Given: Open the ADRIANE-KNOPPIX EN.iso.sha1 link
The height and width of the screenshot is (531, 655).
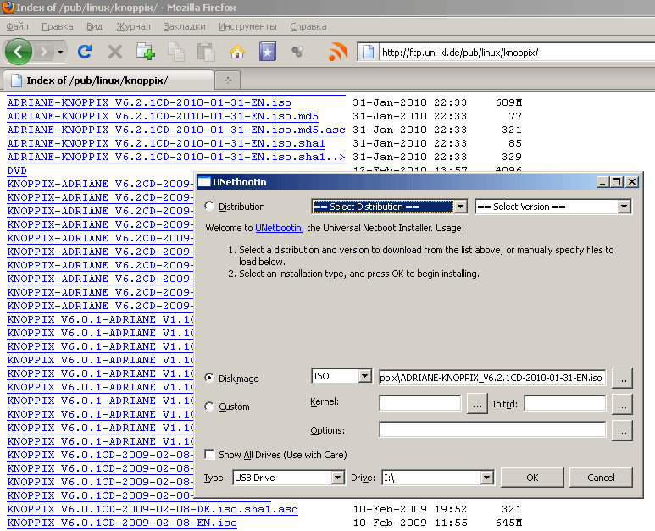Looking at the screenshot, I should [x=166, y=143].
